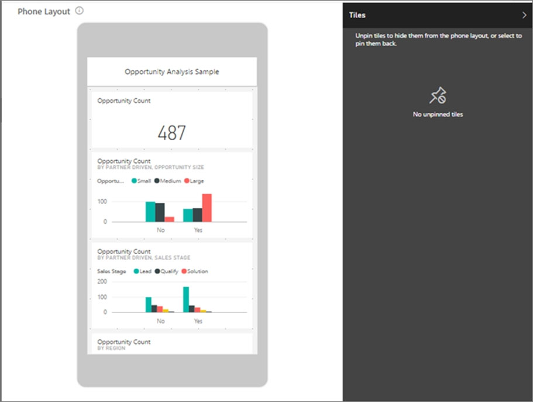Click the unpinned tiles pin icon
The image size is (533, 402).
438,96
